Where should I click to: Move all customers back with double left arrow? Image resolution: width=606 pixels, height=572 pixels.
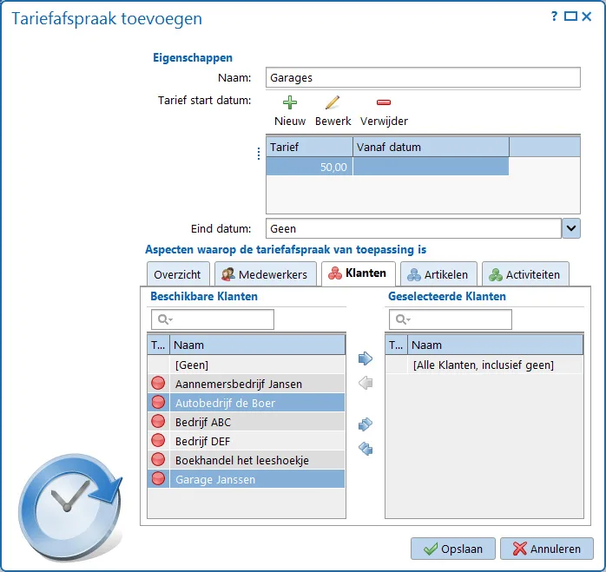click(366, 449)
